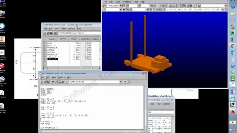Open NAME column header dropdown arrow
Image resolution: width=237 pixels, height=133 pixels.
tap(57, 39)
